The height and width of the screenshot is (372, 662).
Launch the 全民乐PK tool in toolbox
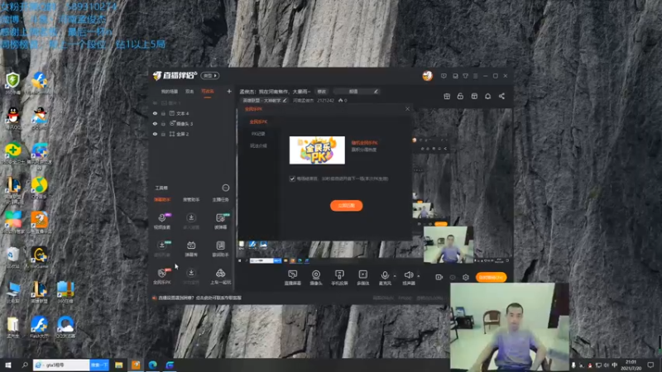tap(161, 276)
